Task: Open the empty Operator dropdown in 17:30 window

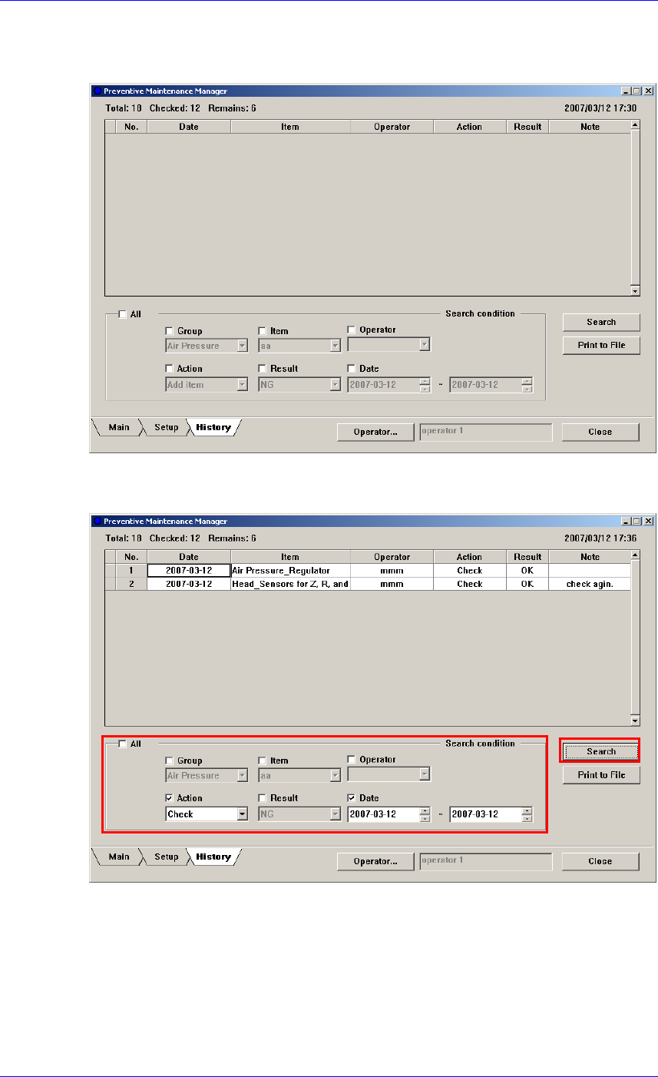Action: (x=425, y=346)
